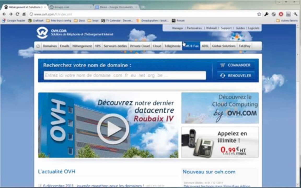Image resolution: width=301 pixels, height=188 pixels.
Task: Open the Dreadspullen bookmark
Action: (153, 21)
